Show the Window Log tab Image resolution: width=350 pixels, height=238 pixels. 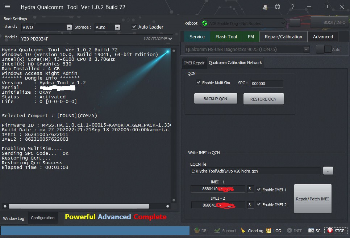coord(14,218)
